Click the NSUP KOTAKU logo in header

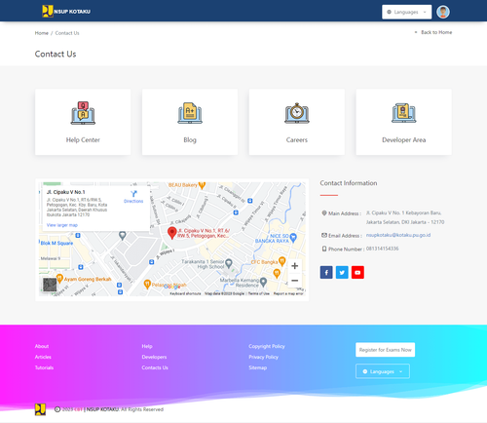pyautogui.click(x=66, y=12)
